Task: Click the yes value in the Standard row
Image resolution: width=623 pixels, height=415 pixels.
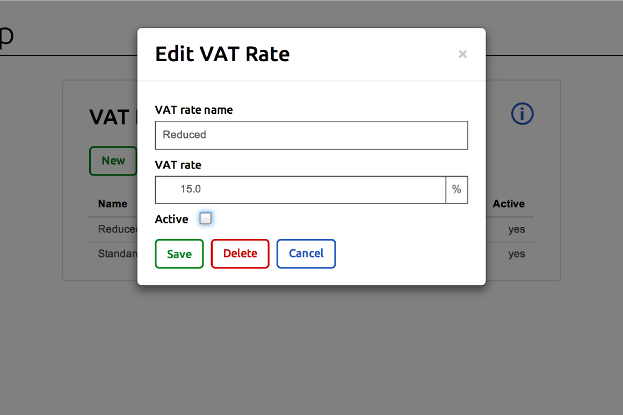Action: pos(516,254)
